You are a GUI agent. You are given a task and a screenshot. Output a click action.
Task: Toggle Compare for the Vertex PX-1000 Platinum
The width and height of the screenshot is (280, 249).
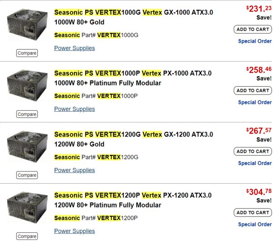click(x=27, y=114)
